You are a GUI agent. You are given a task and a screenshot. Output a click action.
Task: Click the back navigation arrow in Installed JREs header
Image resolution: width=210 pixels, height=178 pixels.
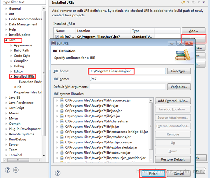[192, 2]
